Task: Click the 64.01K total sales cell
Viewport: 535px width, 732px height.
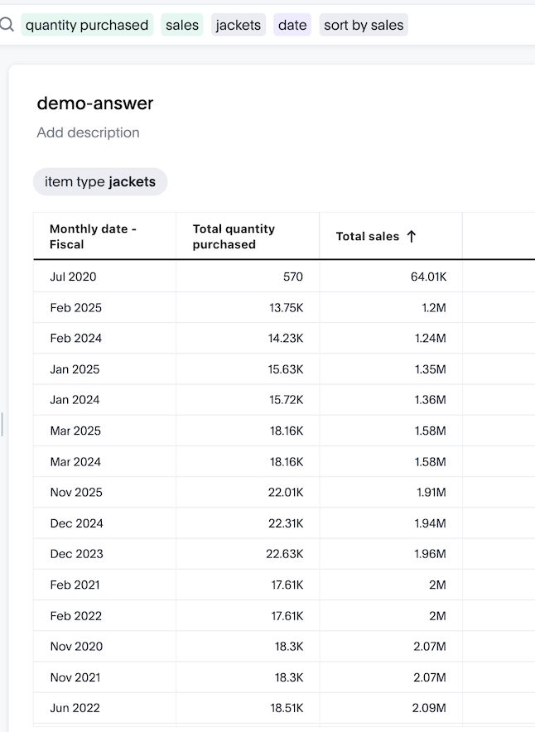Action: (x=428, y=277)
